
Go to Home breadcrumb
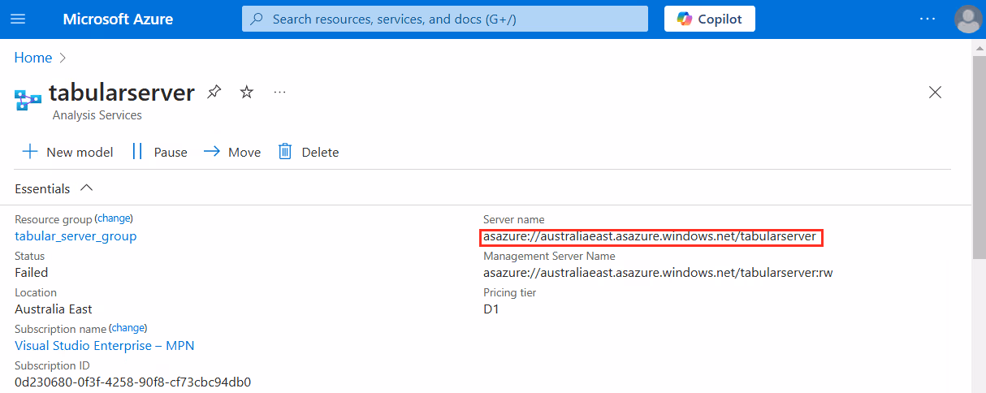(x=33, y=58)
